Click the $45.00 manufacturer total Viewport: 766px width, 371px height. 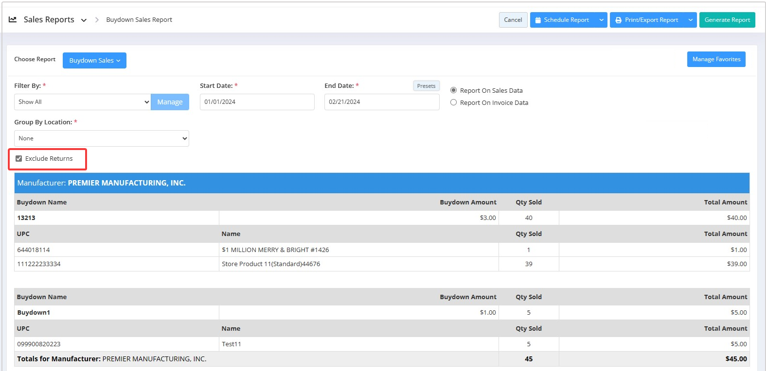click(x=736, y=359)
